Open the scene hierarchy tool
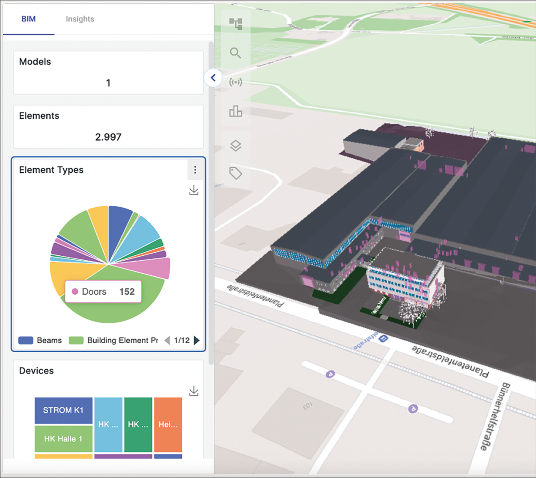536x478 pixels. (x=235, y=24)
